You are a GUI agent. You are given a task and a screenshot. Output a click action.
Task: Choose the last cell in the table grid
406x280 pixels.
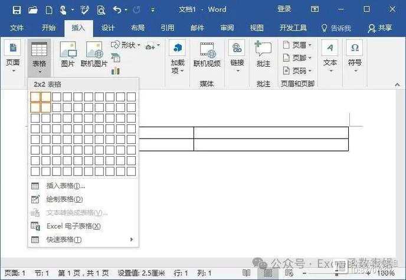tap(131, 172)
